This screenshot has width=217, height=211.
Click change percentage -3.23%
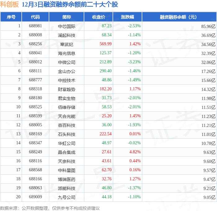coord(134,62)
